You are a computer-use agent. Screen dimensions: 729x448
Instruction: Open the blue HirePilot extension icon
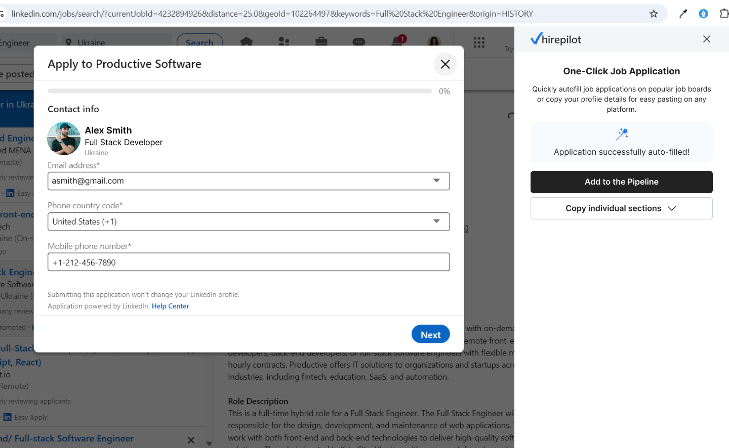(x=703, y=14)
